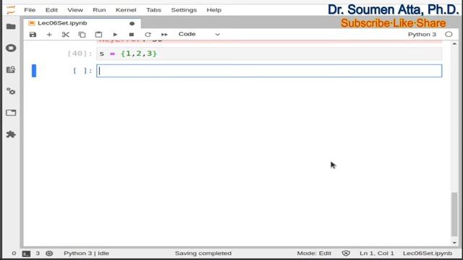This screenshot has width=463, height=260.
Task: Open the Kernel menu
Action: [126, 9]
